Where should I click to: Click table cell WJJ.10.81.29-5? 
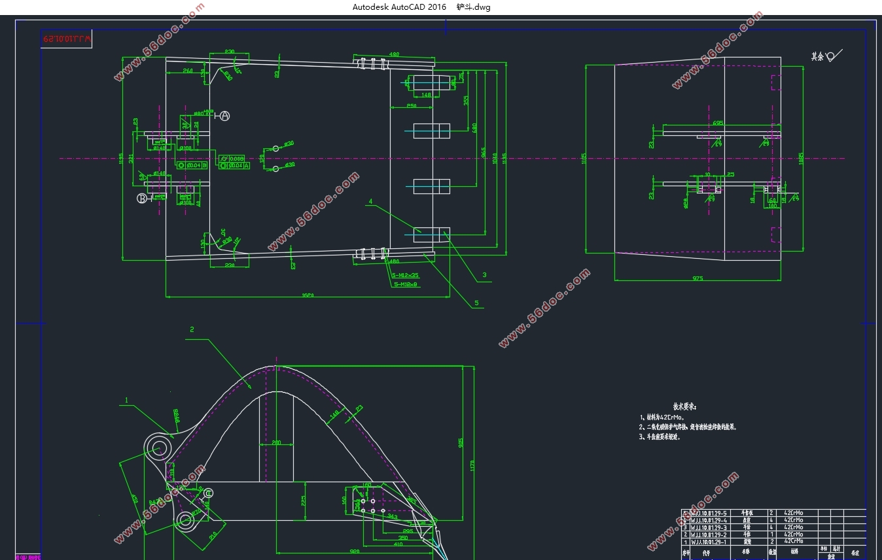pyautogui.click(x=709, y=513)
